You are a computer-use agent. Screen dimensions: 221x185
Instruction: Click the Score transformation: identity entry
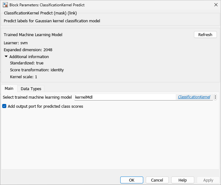[x=37, y=70]
